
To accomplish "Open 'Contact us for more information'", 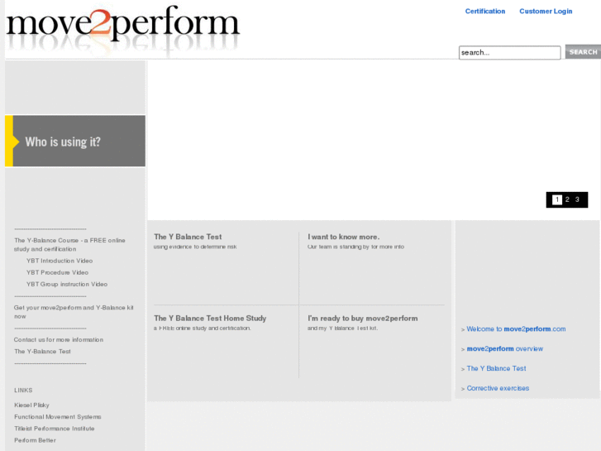I will pyautogui.click(x=59, y=339).
